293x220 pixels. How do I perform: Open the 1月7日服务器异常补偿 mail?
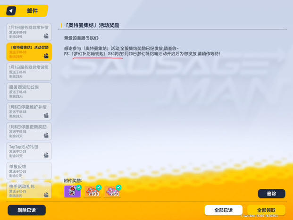tap(29, 32)
